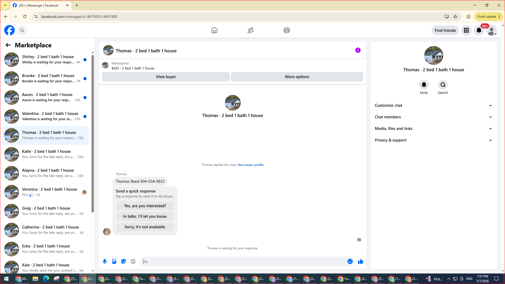Attach a photo or file
505x284 pixels.
click(114, 261)
